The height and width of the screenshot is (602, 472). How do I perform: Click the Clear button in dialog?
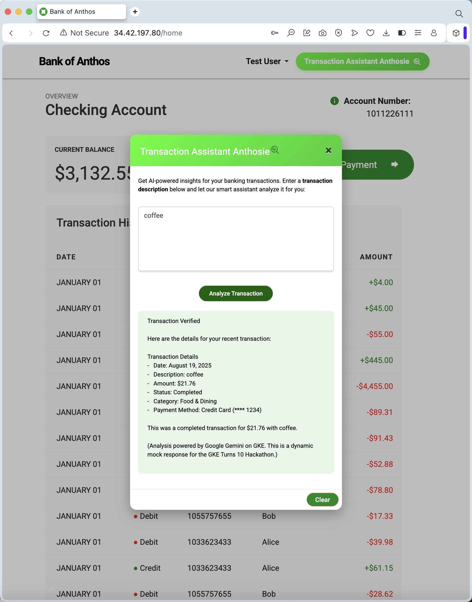pos(322,499)
